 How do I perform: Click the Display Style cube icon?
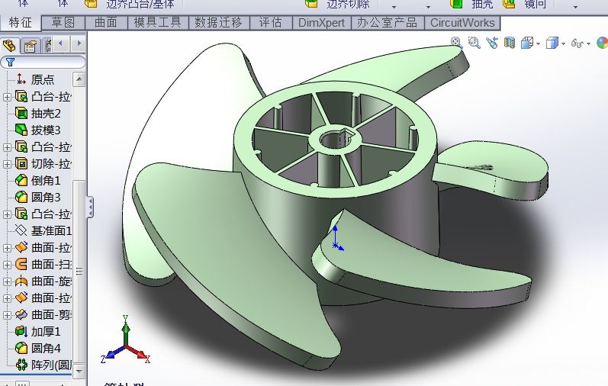[552, 43]
